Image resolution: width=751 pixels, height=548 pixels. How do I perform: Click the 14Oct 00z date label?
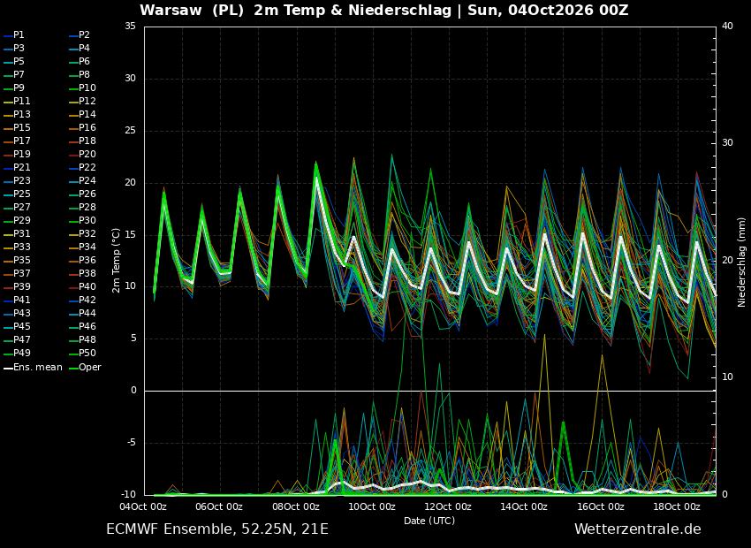pos(524,506)
